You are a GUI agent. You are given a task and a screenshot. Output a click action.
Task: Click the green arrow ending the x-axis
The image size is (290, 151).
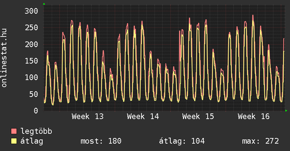(x=286, y=111)
